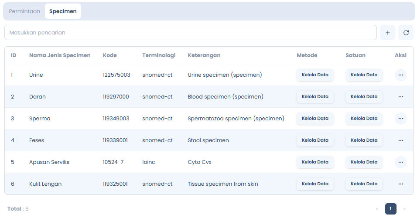Viewport: 417px width, 218px height.
Task: Click the refresh icon beside search
Action: click(406, 33)
